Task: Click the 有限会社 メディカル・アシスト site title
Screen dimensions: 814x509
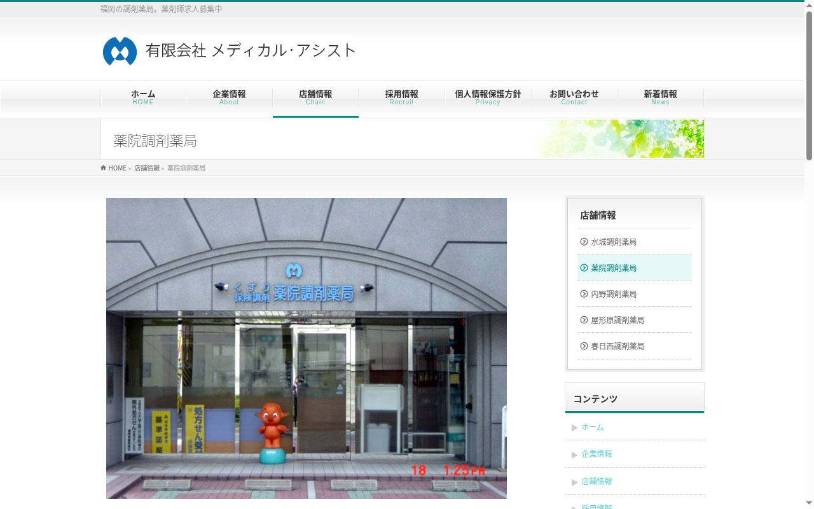Action: click(251, 50)
